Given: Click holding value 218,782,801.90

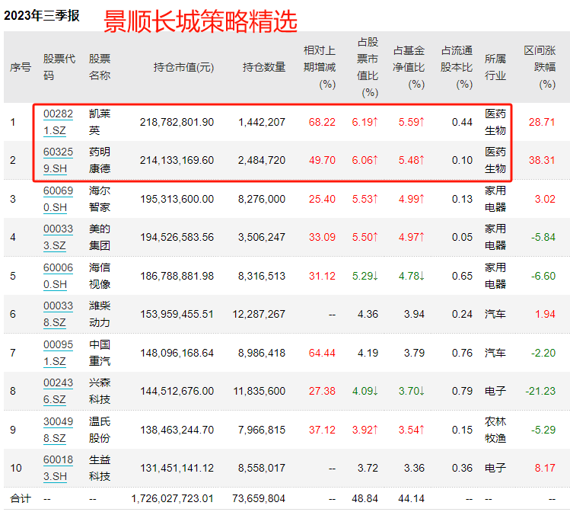Looking at the screenshot, I should 177,122.
